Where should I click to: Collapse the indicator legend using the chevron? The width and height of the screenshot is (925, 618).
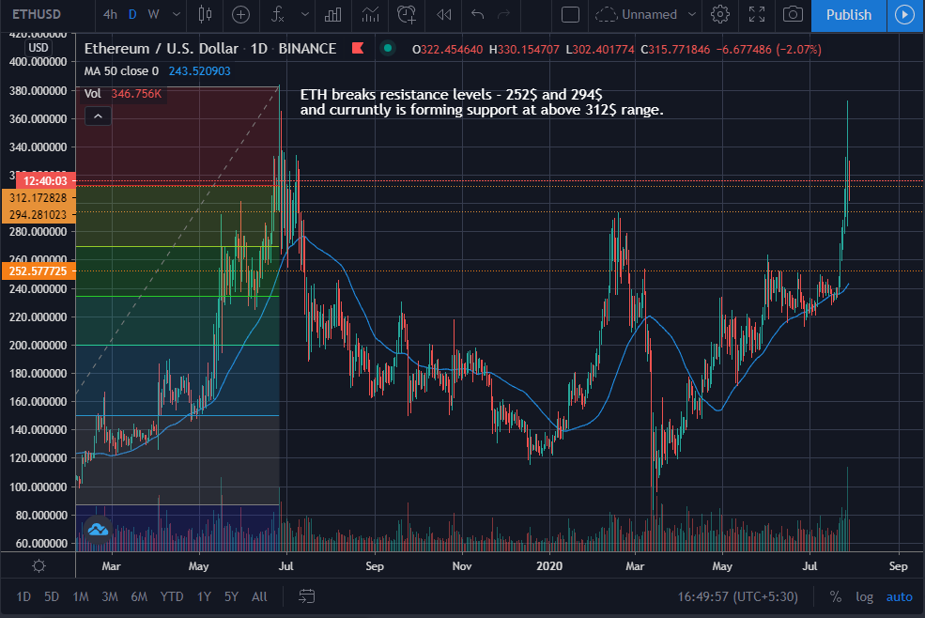[x=98, y=116]
